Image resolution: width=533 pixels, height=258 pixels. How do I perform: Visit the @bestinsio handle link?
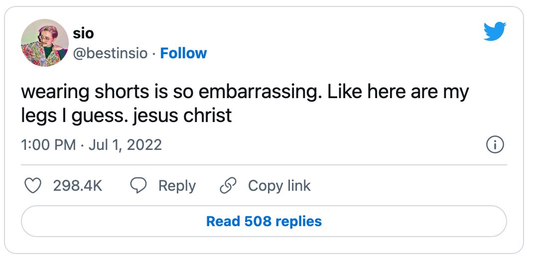pyautogui.click(x=110, y=54)
